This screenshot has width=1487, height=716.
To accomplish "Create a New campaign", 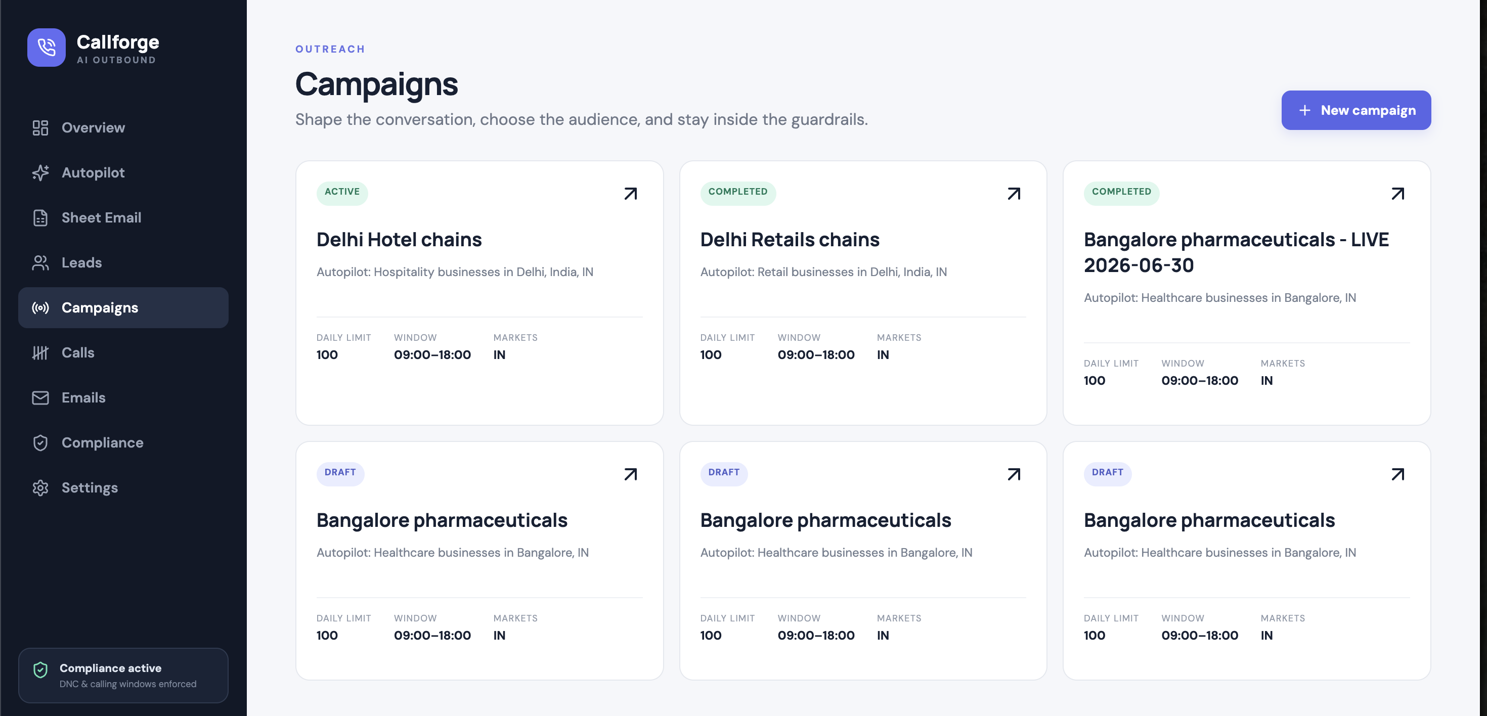I will pos(1356,110).
